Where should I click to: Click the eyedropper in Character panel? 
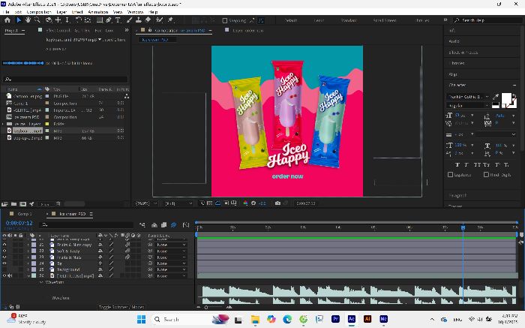coord(496,97)
